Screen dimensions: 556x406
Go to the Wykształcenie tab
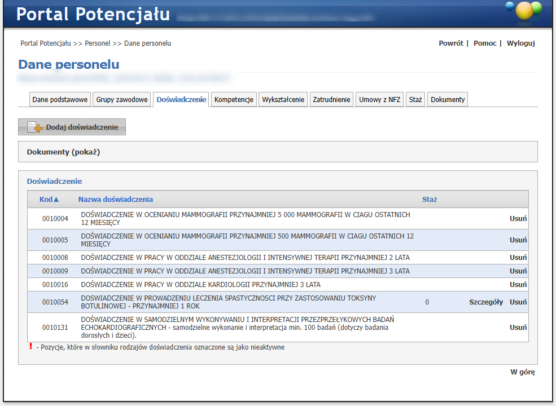click(283, 100)
